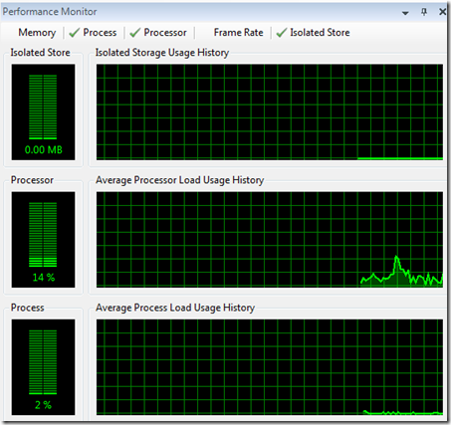This screenshot has height=425, width=451.
Task: Close the Performance Monitor panel
Action: click(x=442, y=12)
